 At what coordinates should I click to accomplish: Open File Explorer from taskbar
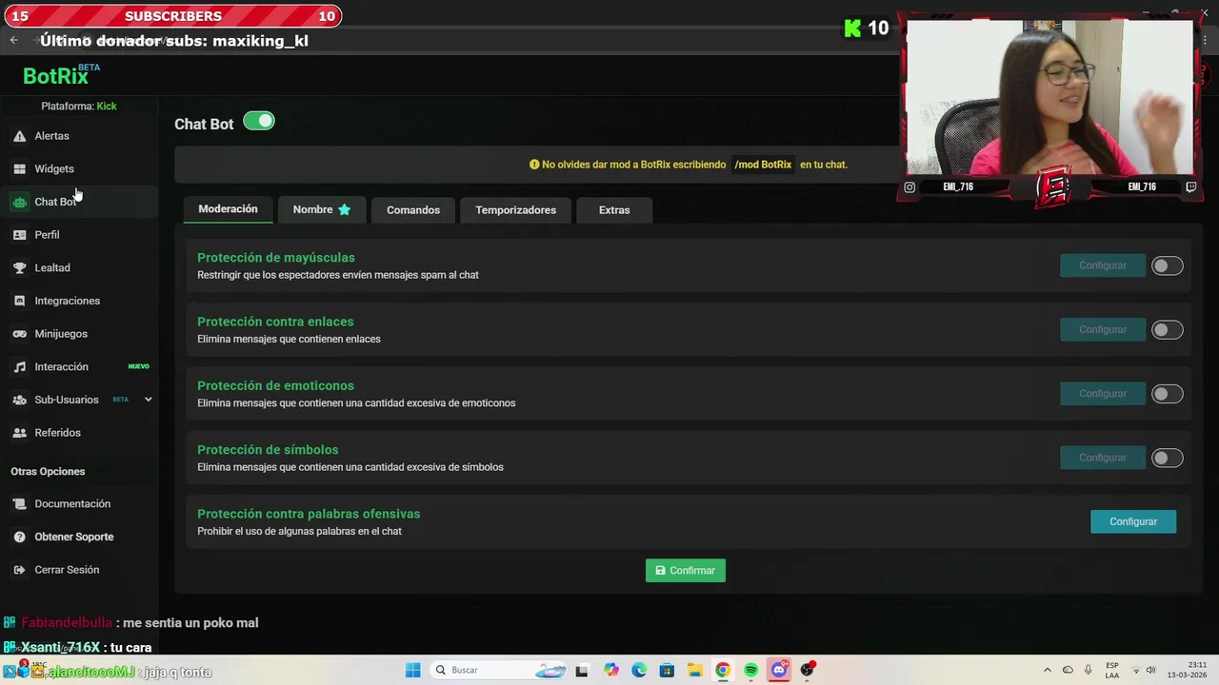pyautogui.click(x=694, y=671)
